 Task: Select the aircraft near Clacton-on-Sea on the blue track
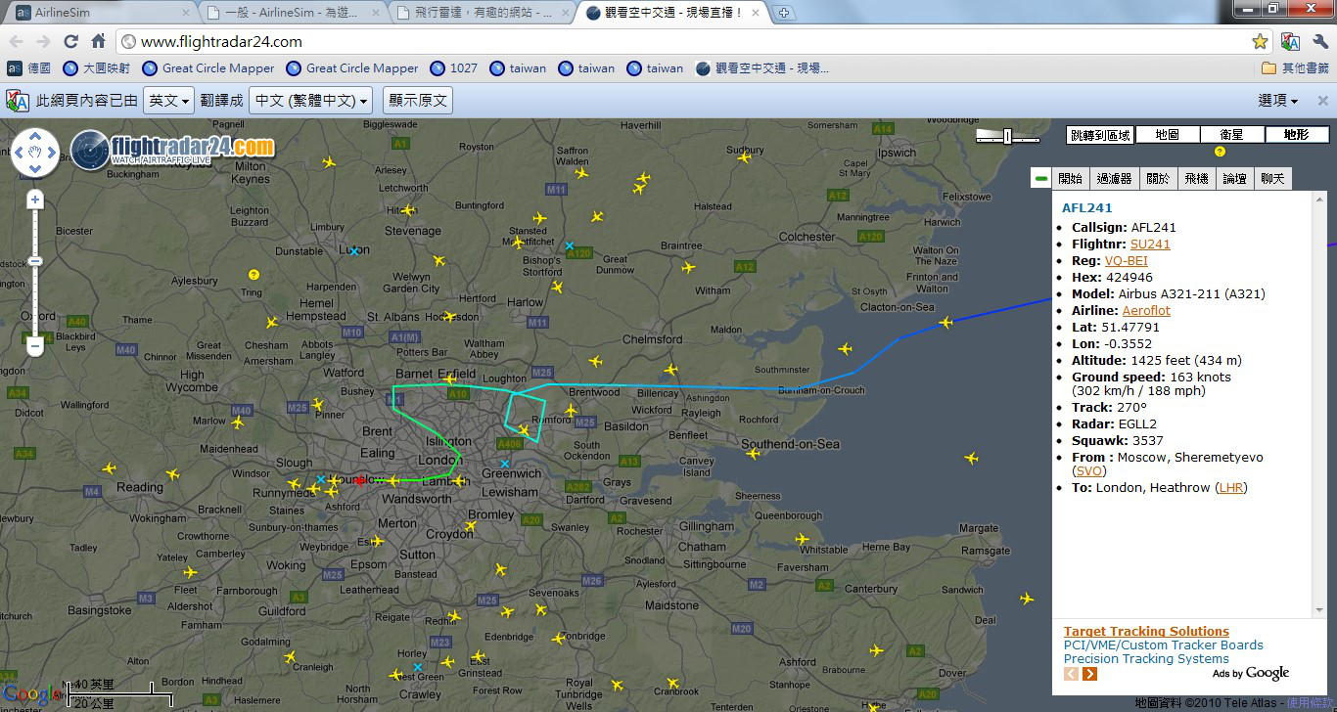tap(945, 322)
